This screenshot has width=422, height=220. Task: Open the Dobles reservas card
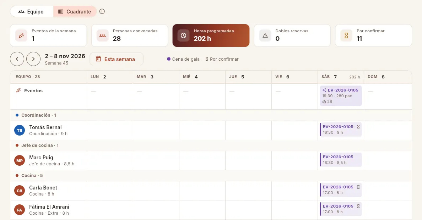click(x=292, y=35)
